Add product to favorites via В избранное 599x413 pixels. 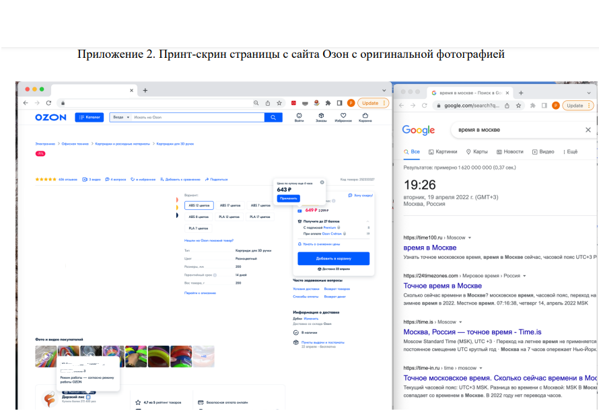point(143,180)
